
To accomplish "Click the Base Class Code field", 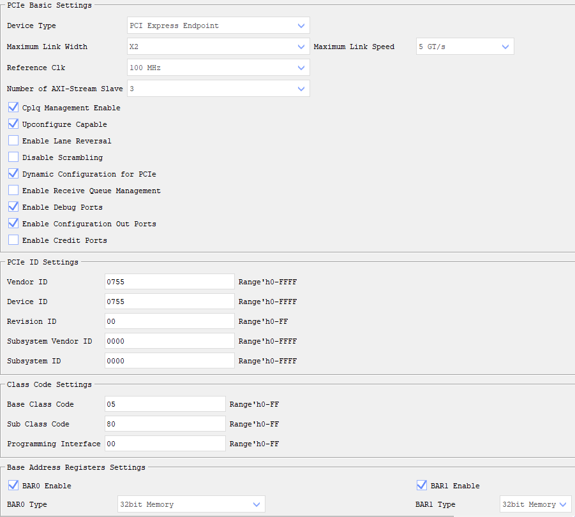I will (165, 404).
